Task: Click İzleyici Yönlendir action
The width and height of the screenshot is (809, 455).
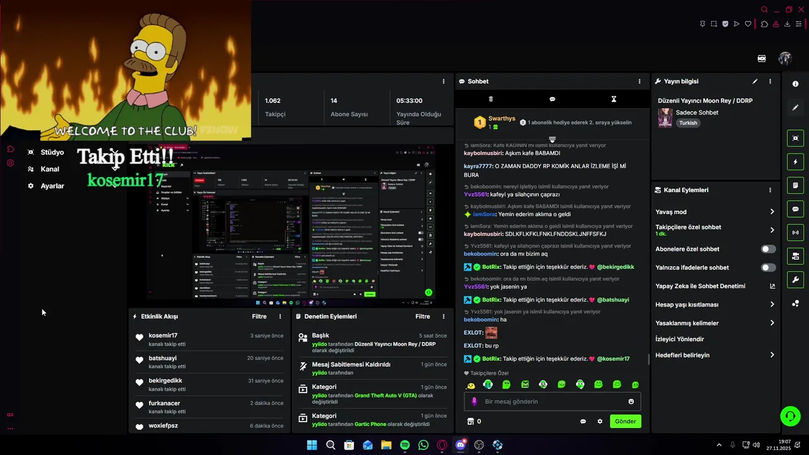Action: click(x=679, y=339)
